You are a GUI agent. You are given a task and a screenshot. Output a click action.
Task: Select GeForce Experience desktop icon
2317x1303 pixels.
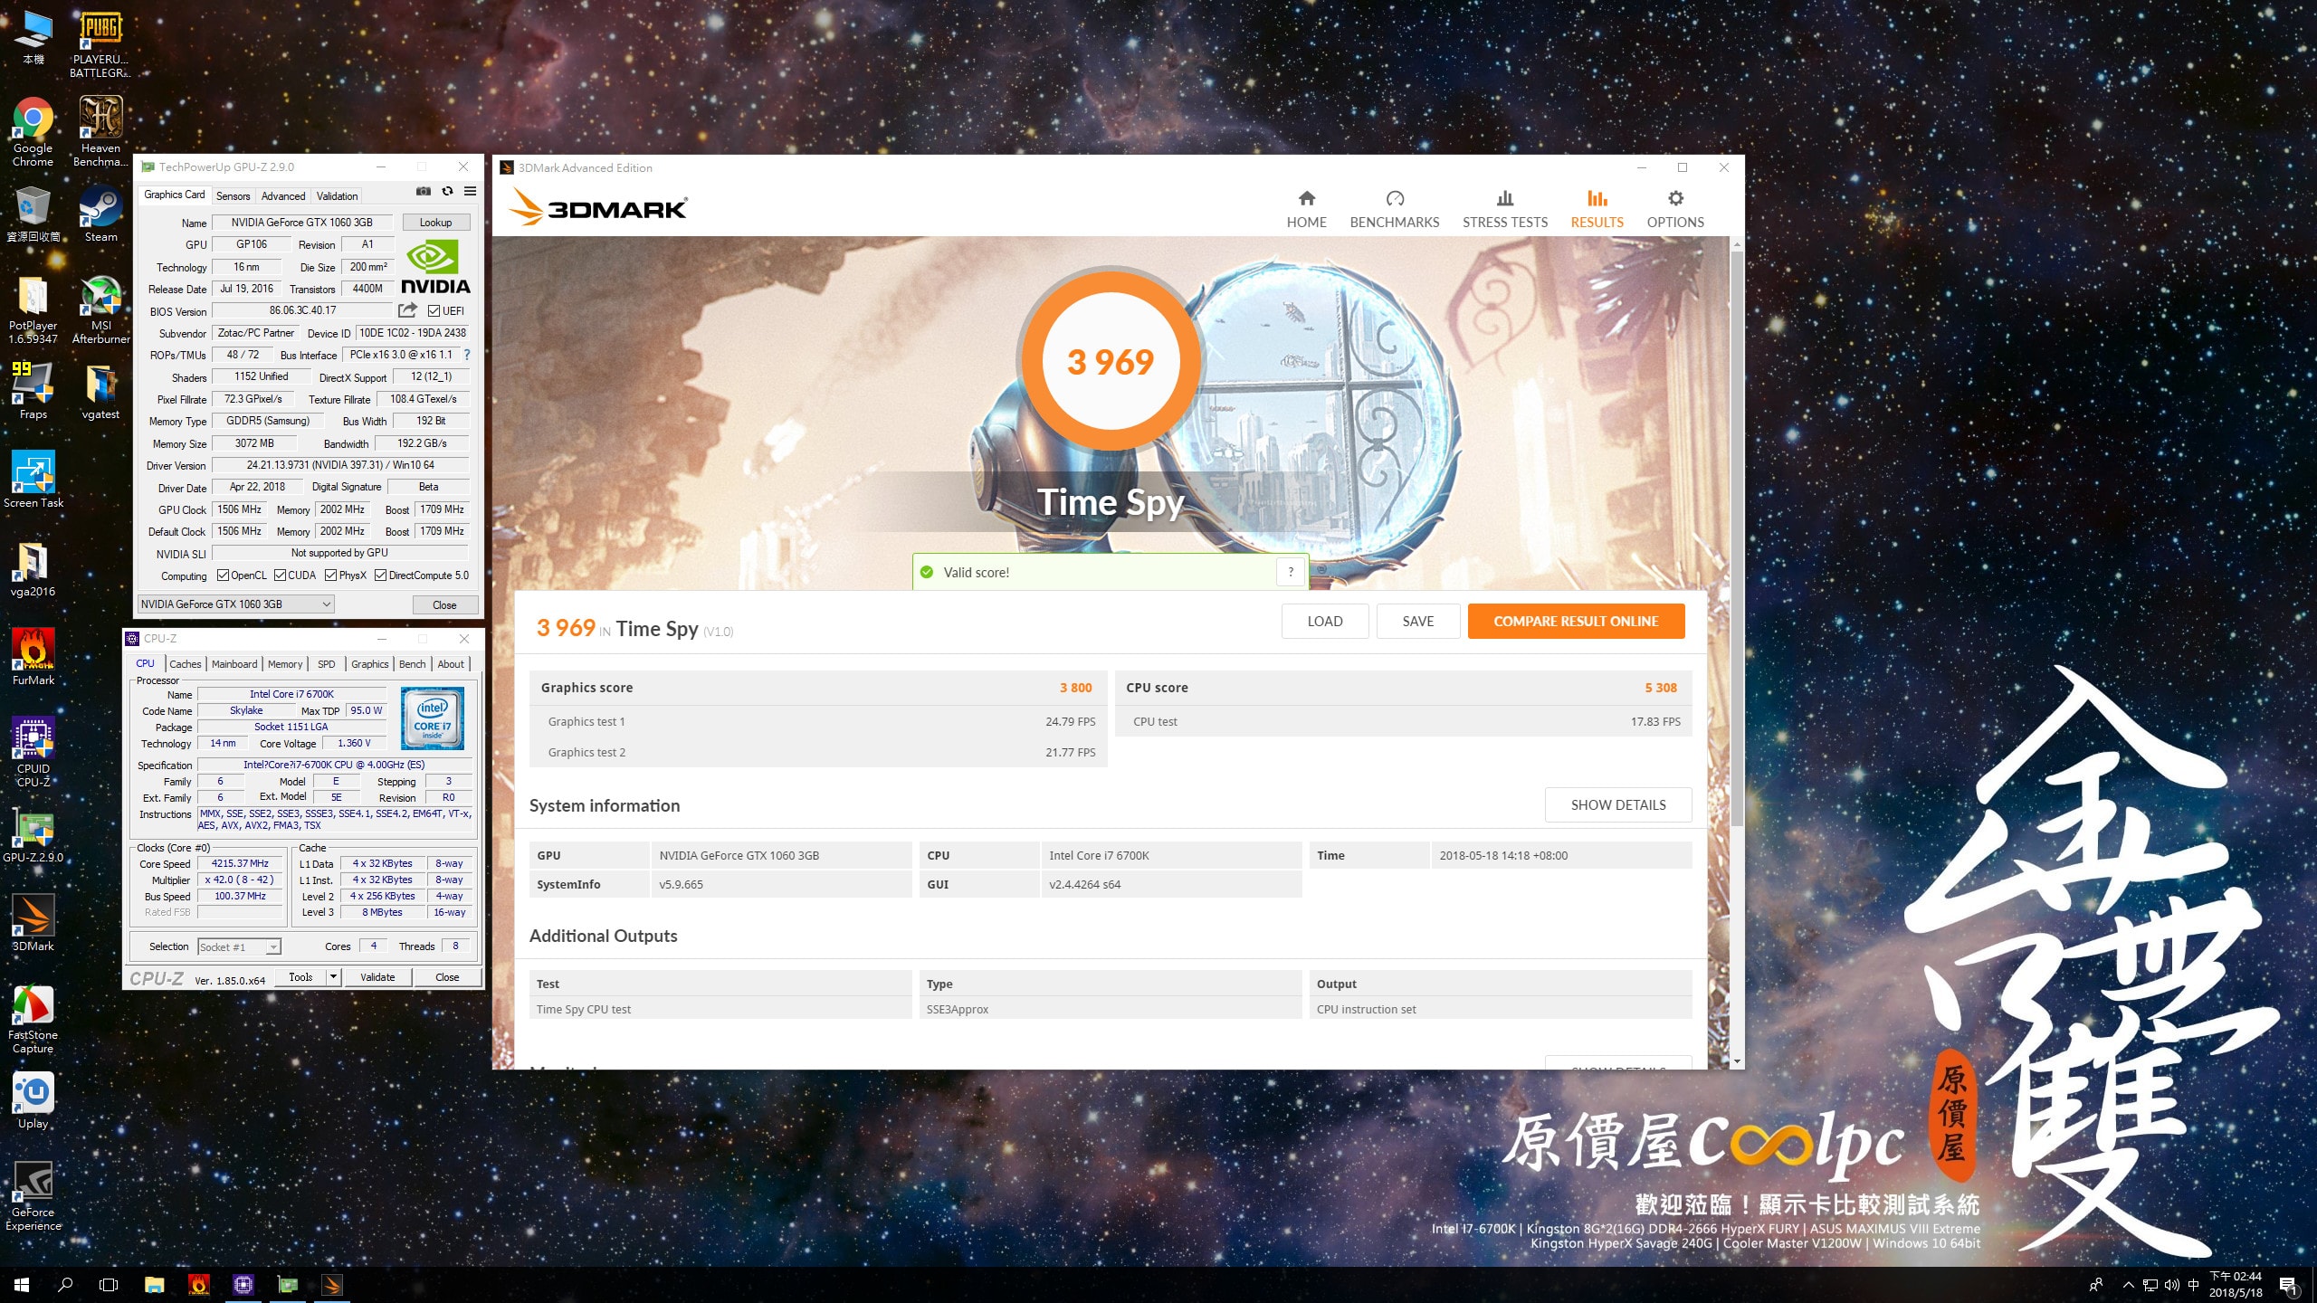[33, 1196]
